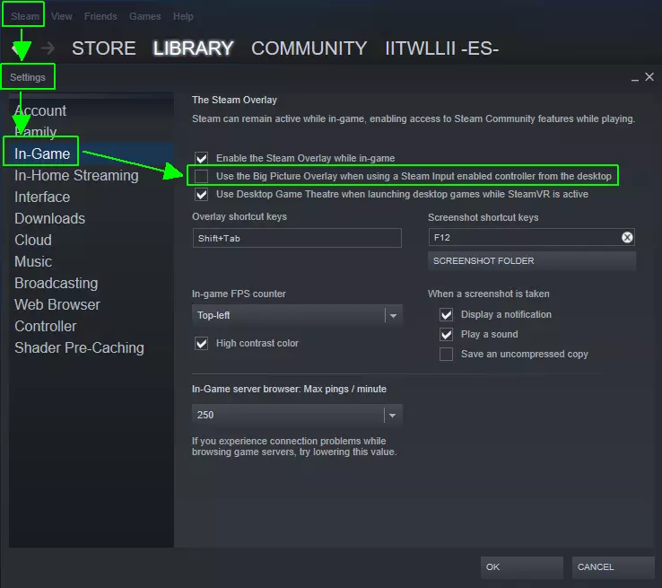
Task: Open Web Browser settings
Action: [57, 304]
